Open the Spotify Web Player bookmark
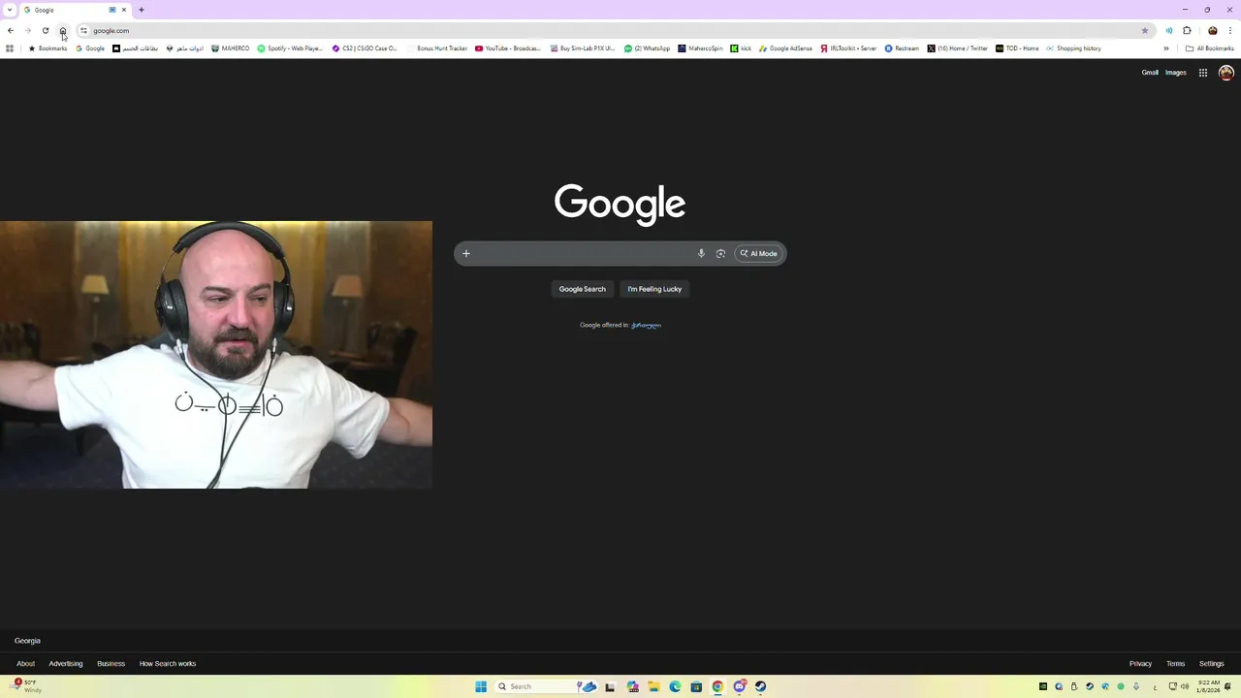This screenshot has width=1241, height=698. coord(290,48)
